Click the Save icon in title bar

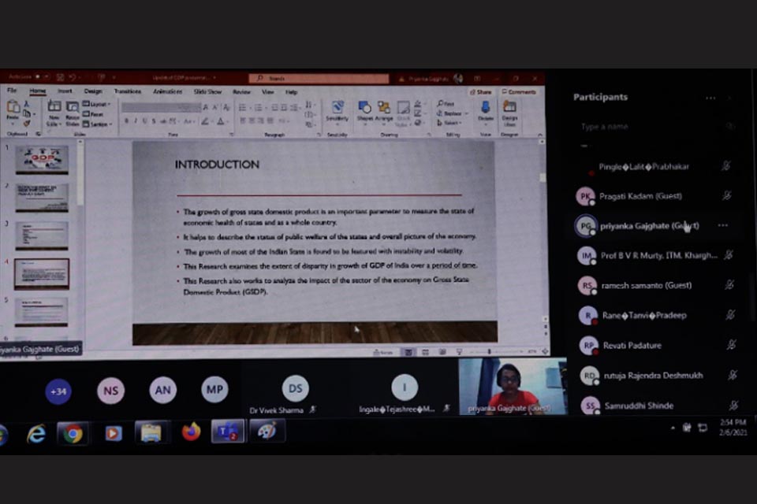(61, 77)
